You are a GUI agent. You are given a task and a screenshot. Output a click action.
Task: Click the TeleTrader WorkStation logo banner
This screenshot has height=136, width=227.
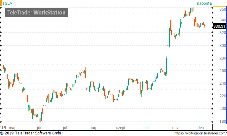(36, 13)
